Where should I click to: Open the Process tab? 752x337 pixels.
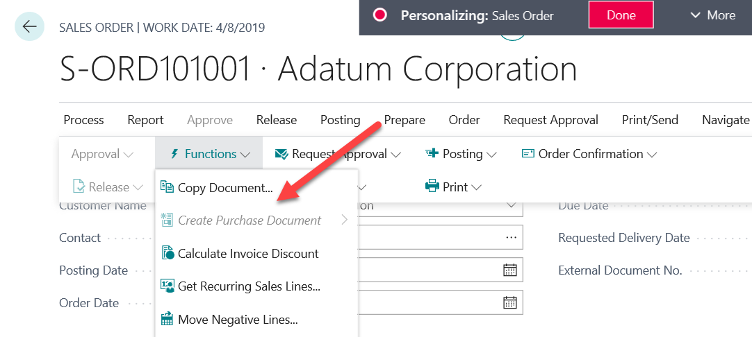pos(83,120)
